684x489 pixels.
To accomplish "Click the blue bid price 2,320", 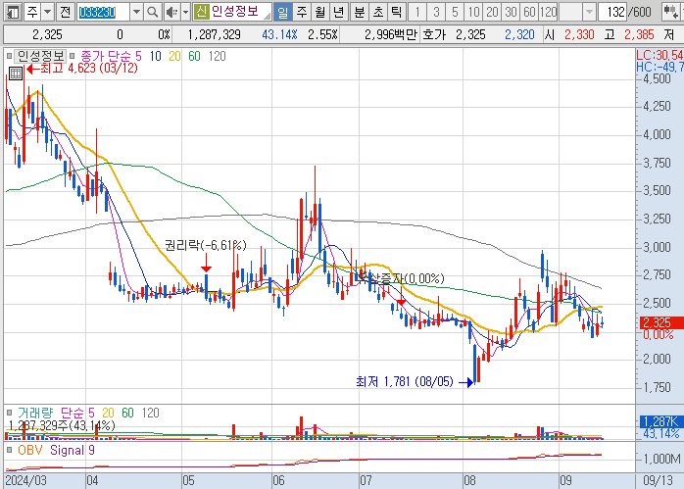I will point(519,34).
